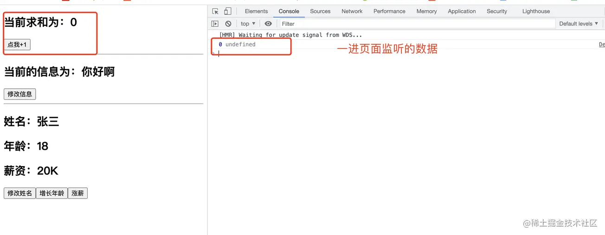Open the Performance tab
This screenshot has width=605, height=235.
click(x=389, y=11)
